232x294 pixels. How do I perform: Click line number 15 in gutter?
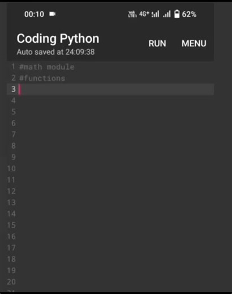pyautogui.click(x=11, y=225)
